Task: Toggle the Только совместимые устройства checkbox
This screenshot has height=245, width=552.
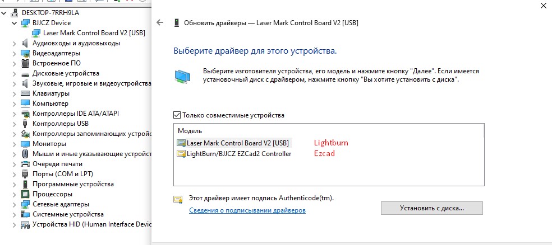Action: 178,115
